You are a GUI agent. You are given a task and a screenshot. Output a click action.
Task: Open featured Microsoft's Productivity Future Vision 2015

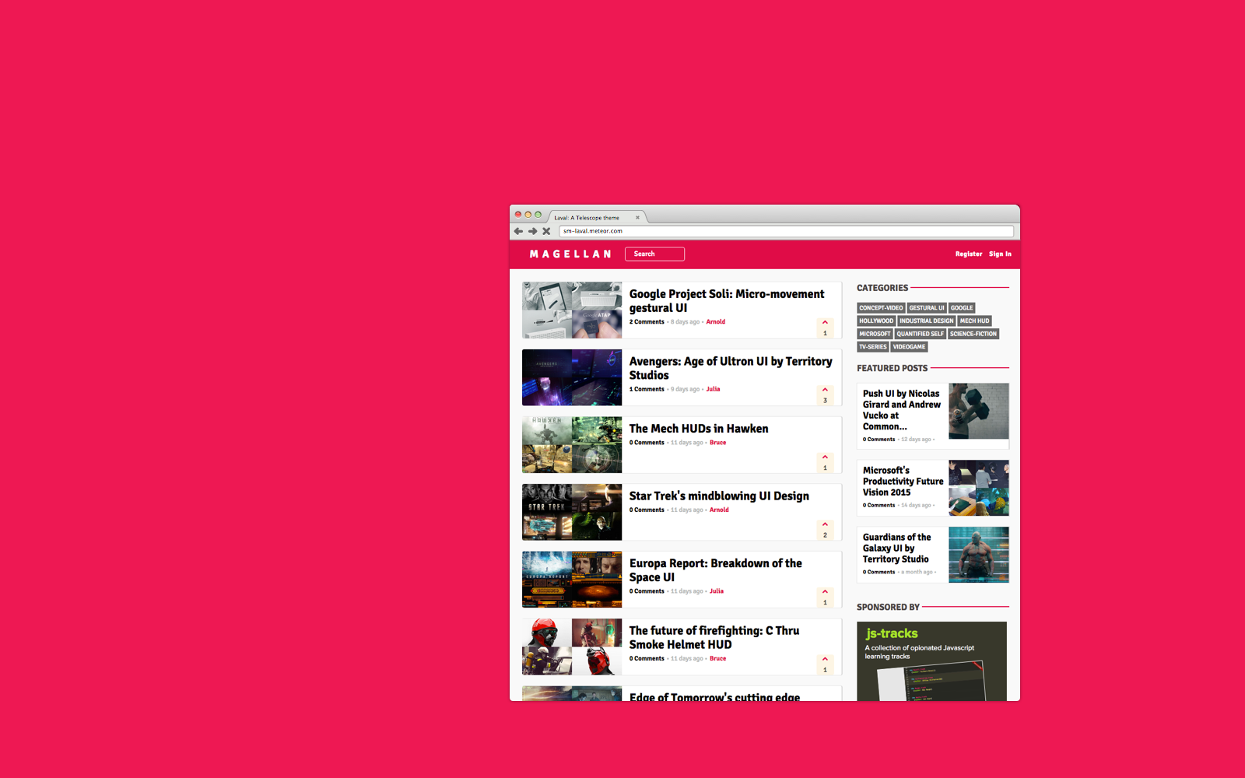tap(903, 482)
